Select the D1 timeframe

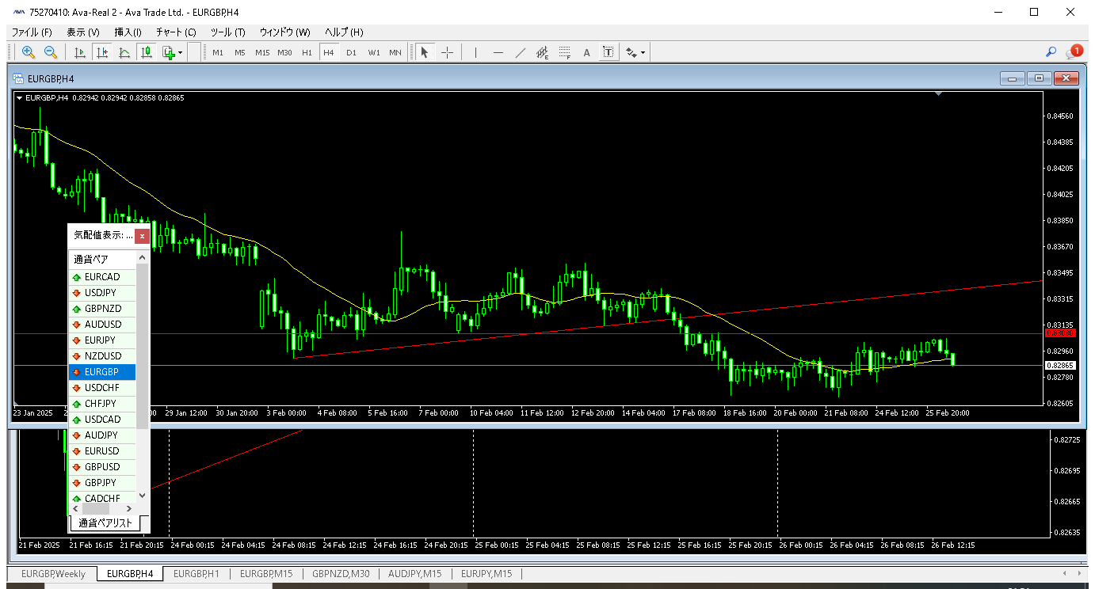point(351,53)
